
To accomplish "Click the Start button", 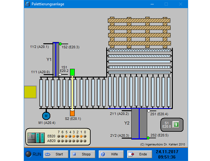I will (x=56, y=154).
